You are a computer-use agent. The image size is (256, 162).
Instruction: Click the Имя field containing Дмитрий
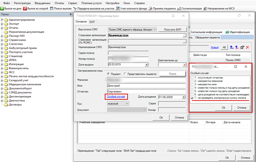[x=146, y=85]
